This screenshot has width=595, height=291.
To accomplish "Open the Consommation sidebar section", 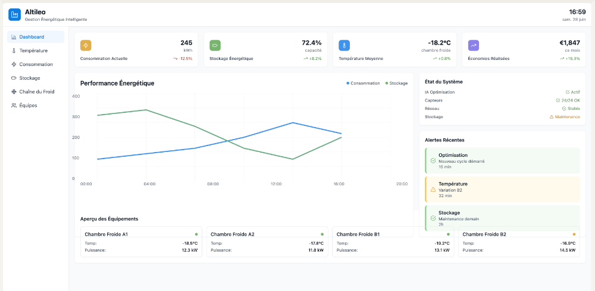I will tap(36, 64).
